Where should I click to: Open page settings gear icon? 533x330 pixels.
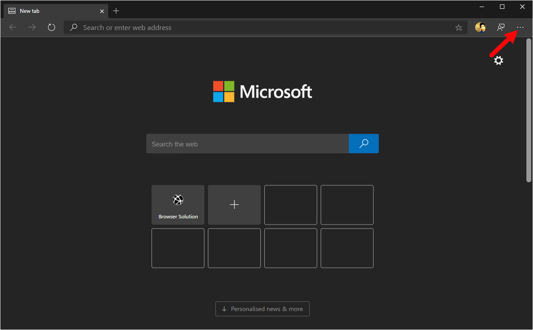pos(498,60)
